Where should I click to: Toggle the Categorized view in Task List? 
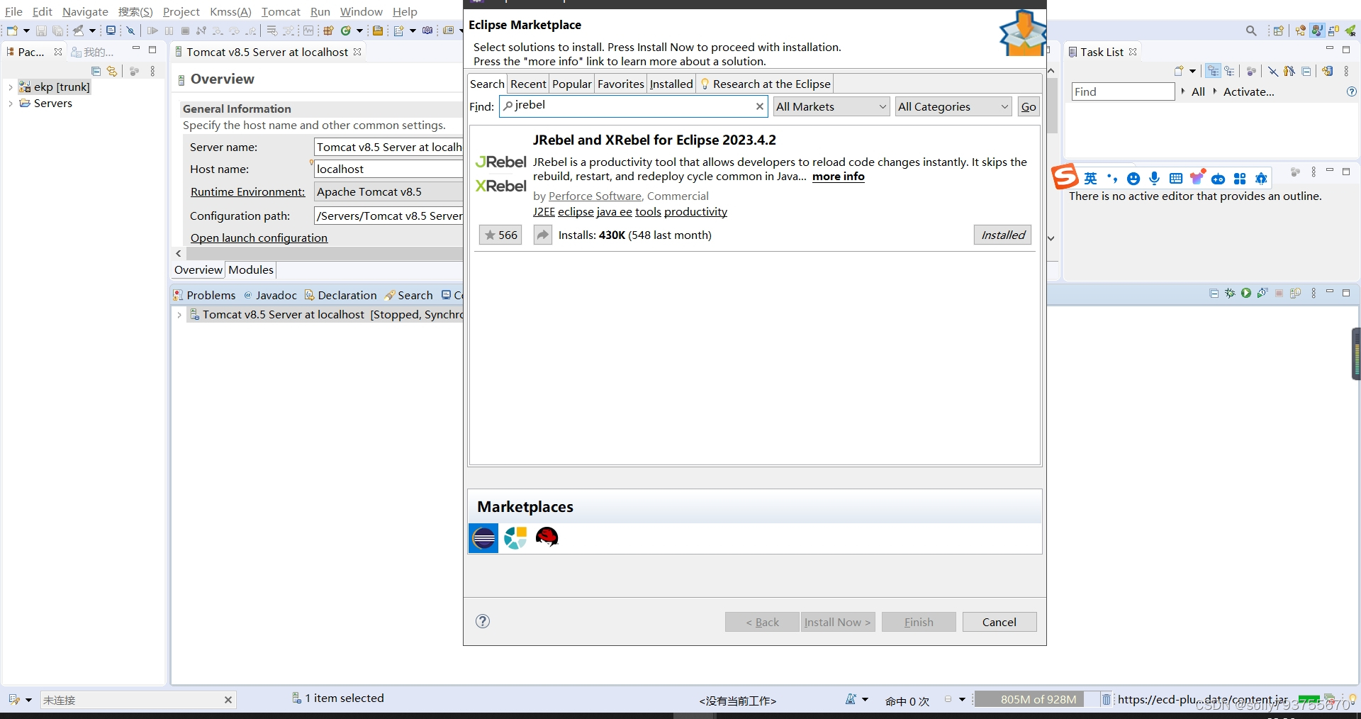(x=1212, y=71)
